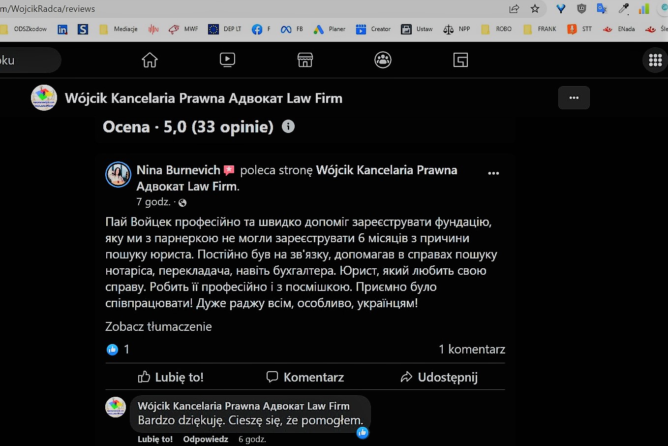The height and width of the screenshot is (446, 668).
Task: Click the bar chart extension icon
Action: point(644,8)
